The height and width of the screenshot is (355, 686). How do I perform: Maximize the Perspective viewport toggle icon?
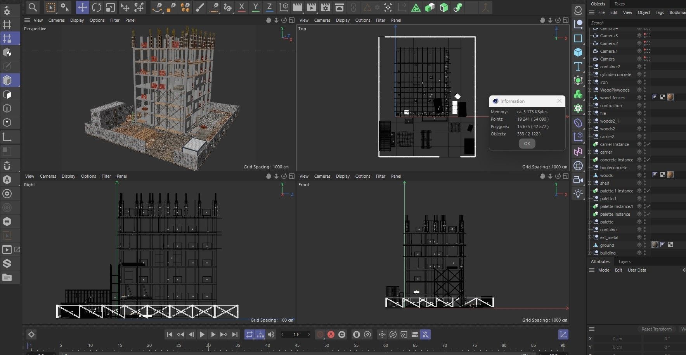pyautogui.click(x=292, y=20)
